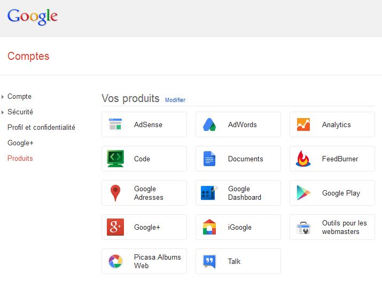
Task: Click the Google Play triangle icon
Action: 303,193
